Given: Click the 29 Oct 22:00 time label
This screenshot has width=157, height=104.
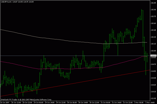Looking at the screenshot, I should pos(61,103).
